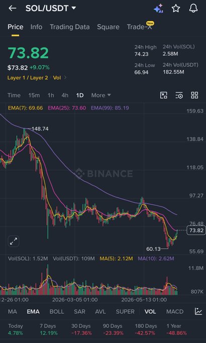
Task: Tap the 60.13 low price label
Action: tap(153, 249)
